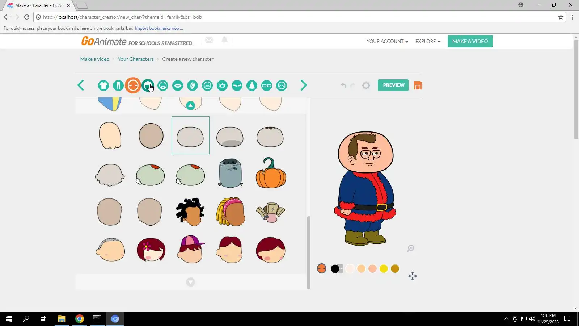579x326 pixels.
Task: Select the orange face shape category icon
Action: click(133, 85)
